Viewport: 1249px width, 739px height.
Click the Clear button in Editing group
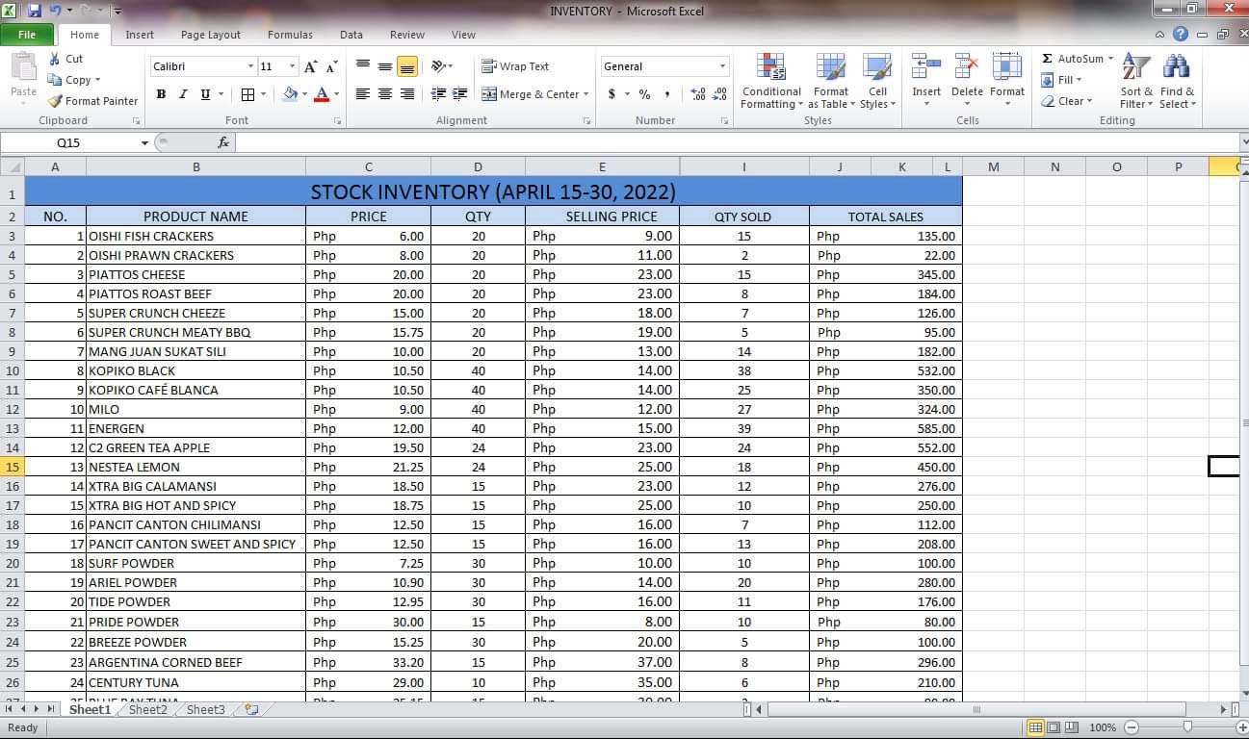[1067, 101]
